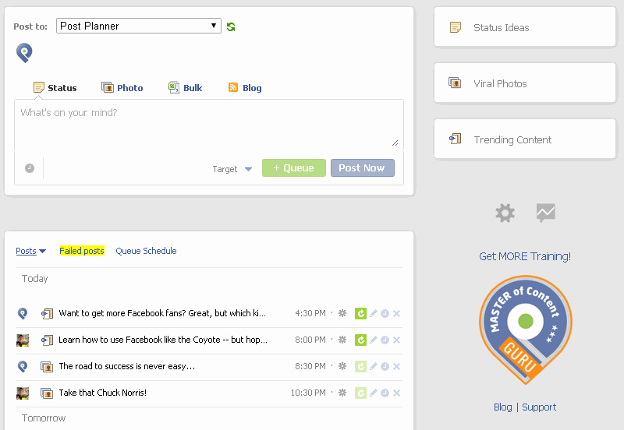Click green recycle icon on 4:30 PM post
This screenshot has width=624, height=430.
coord(360,313)
